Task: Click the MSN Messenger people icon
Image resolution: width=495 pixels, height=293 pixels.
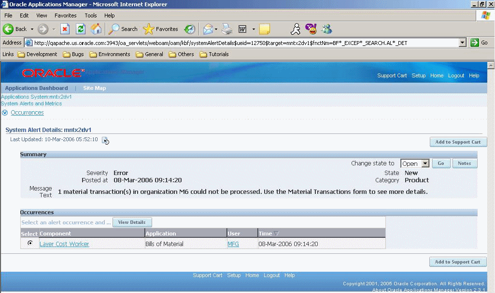Action: (x=327, y=29)
